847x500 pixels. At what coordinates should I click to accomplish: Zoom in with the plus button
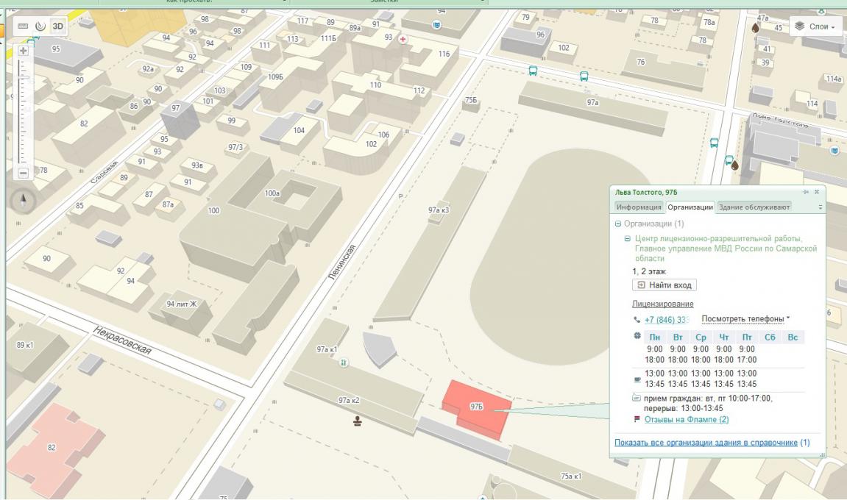pos(23,51)
